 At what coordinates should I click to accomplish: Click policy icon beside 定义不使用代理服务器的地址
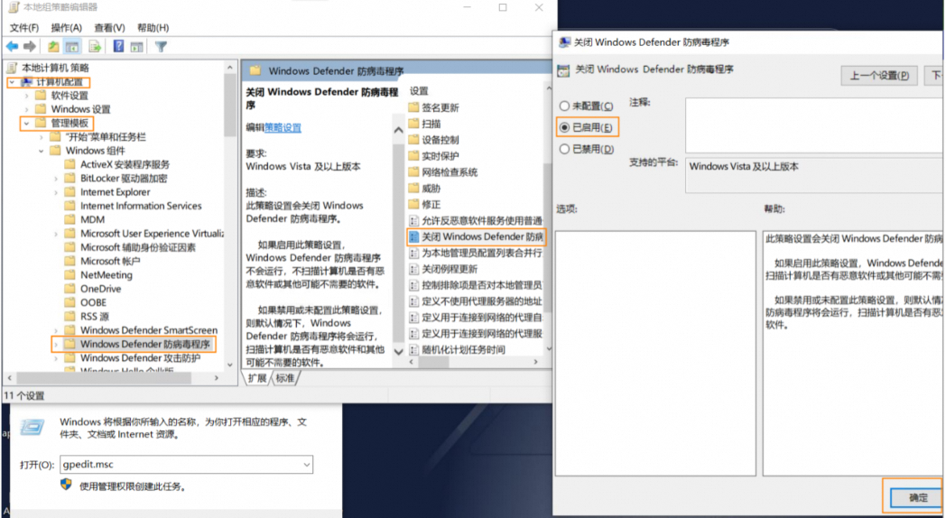tap(413, 301)
